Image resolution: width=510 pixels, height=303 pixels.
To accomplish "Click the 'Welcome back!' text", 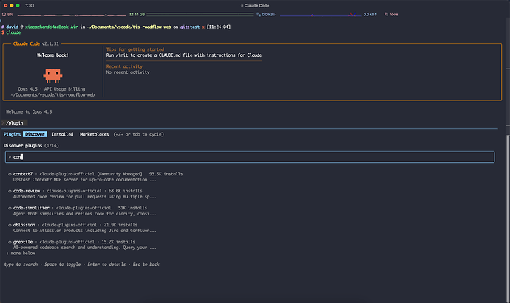I will pos(52,55).
